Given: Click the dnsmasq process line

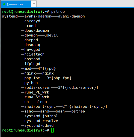Looking at the screenshot, I should (x=32, y=45).
